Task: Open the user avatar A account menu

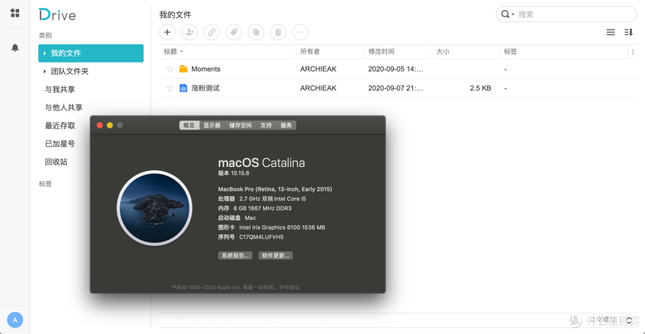Action: [x=15, y=320]
